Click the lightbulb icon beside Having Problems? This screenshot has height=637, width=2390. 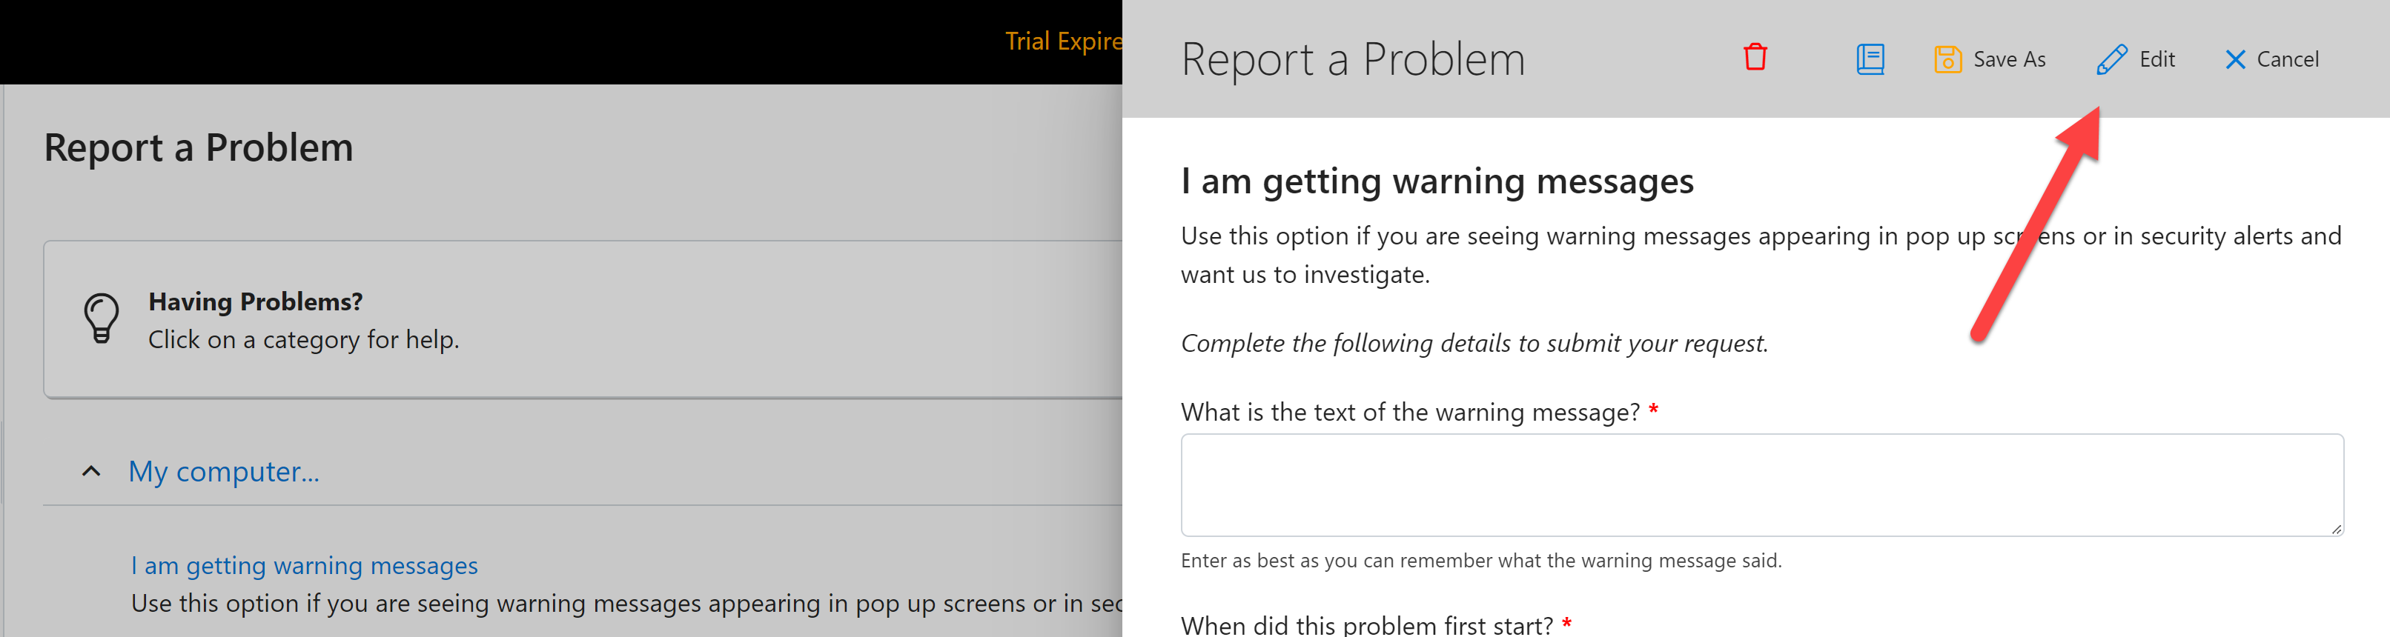[x=101, y=319]
